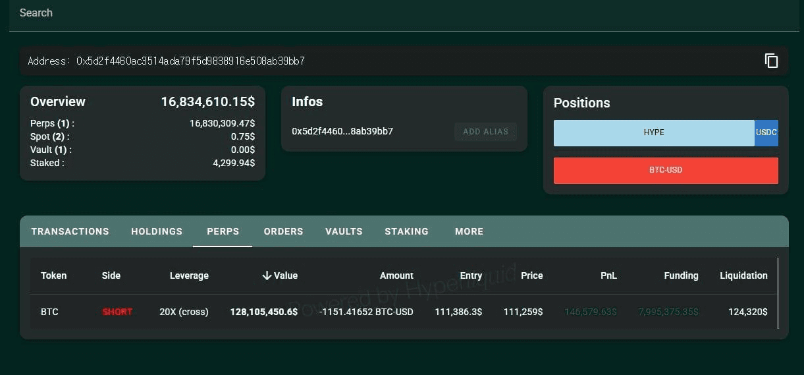
Task: Sort by the Funding column header
Action: coord(681,275)
